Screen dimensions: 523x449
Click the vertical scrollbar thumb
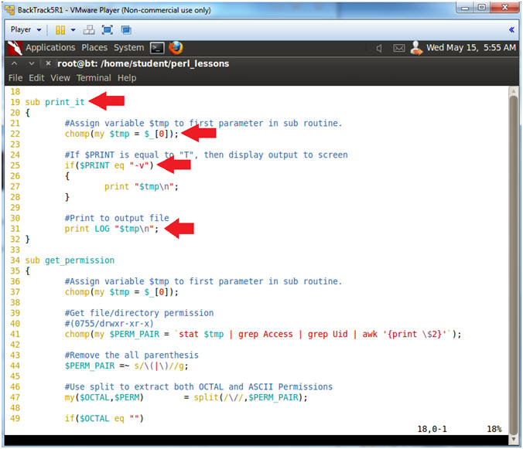coord(514,265)
